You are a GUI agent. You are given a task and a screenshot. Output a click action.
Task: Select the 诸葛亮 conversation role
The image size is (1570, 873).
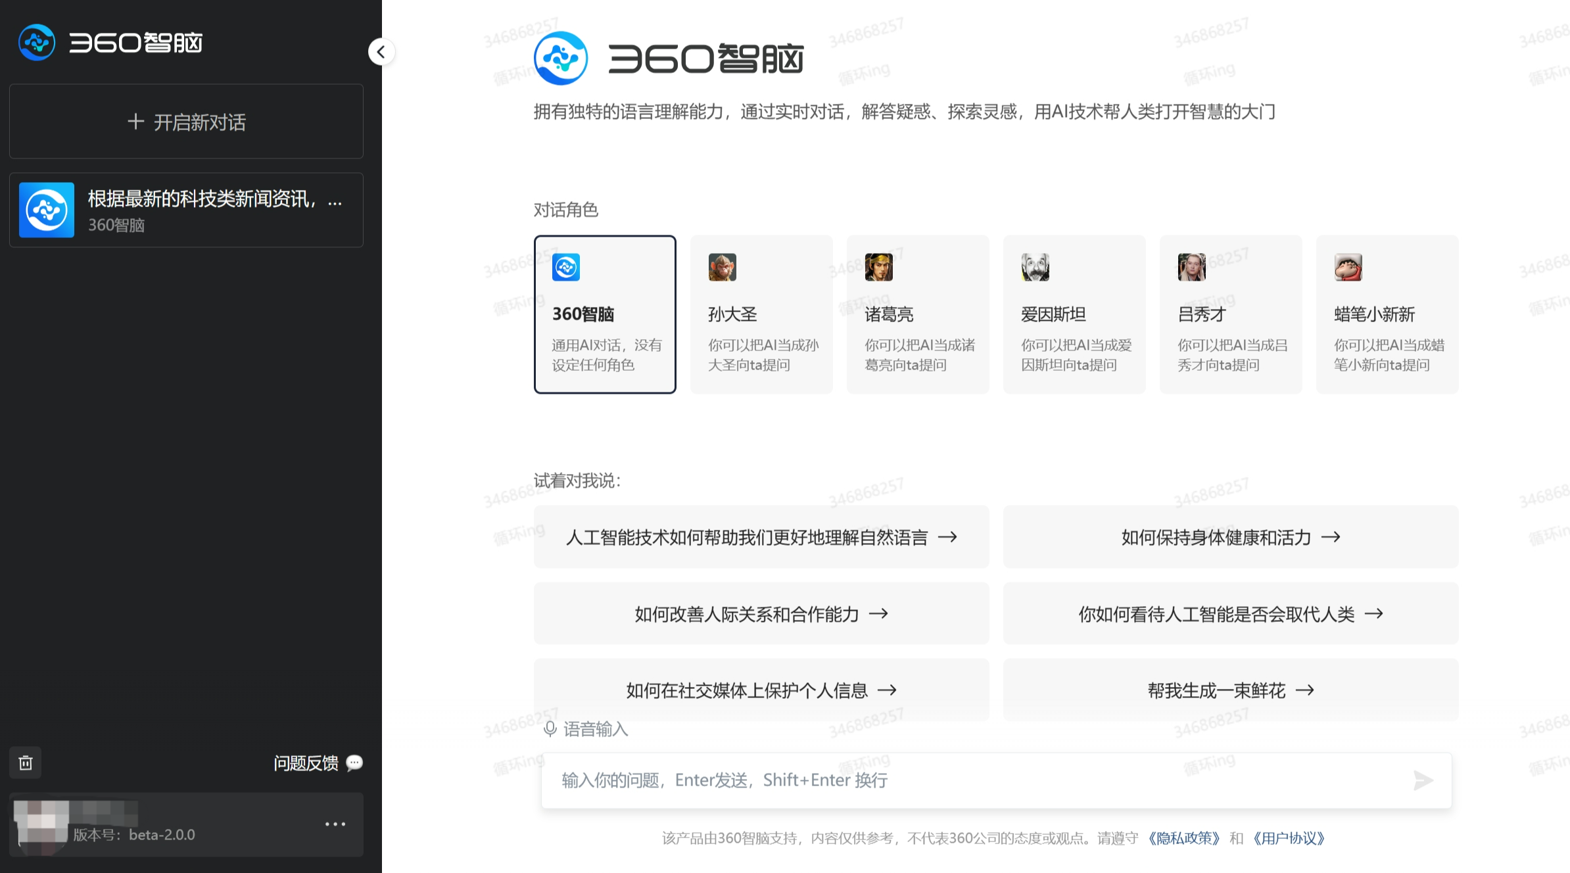pyautogui.click(x=917, y=315)
